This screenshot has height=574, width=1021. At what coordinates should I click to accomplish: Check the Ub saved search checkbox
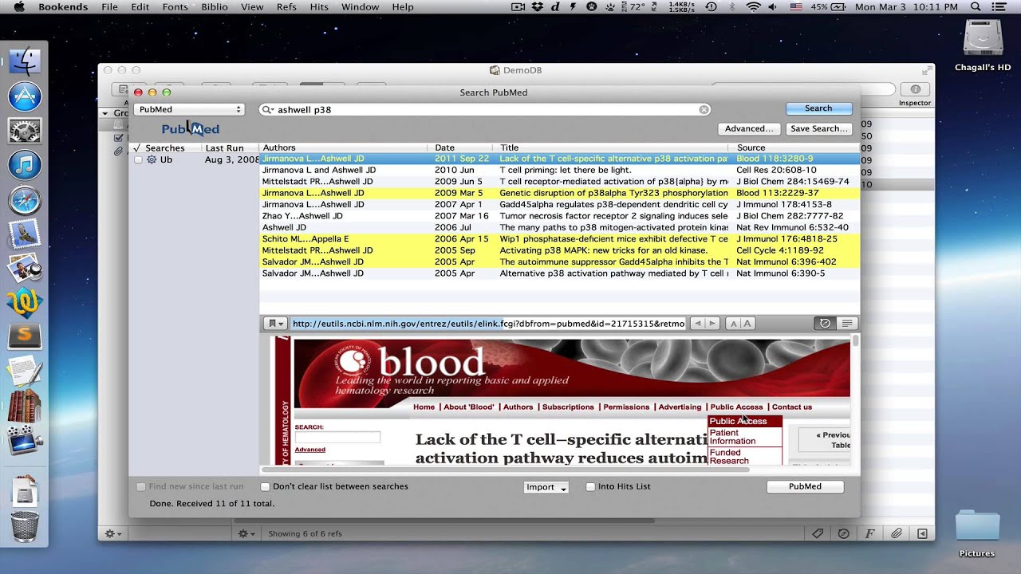tap(138, 160)
